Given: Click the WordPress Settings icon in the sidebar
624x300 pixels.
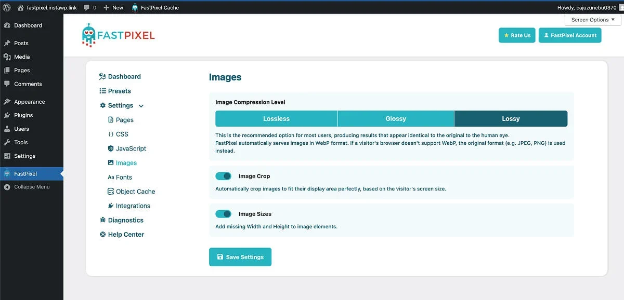Looking at the screenshot, I should [7, 156].
